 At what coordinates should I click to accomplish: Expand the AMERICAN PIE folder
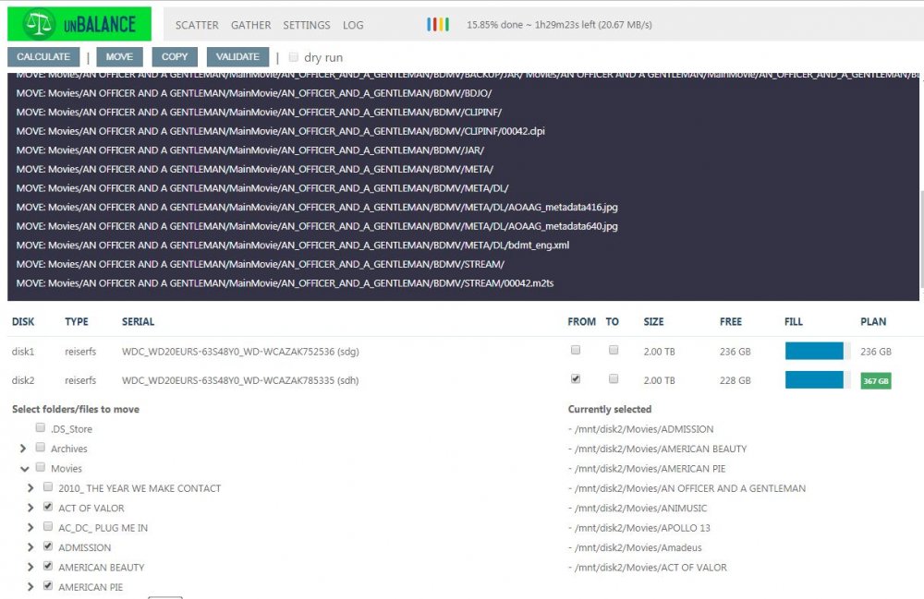coord(30,587)
